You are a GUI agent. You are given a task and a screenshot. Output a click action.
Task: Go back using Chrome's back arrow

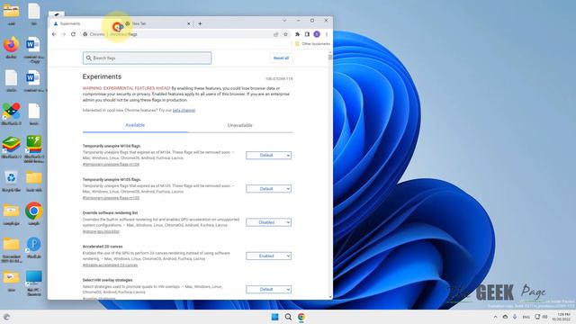[x=54, y=34]
